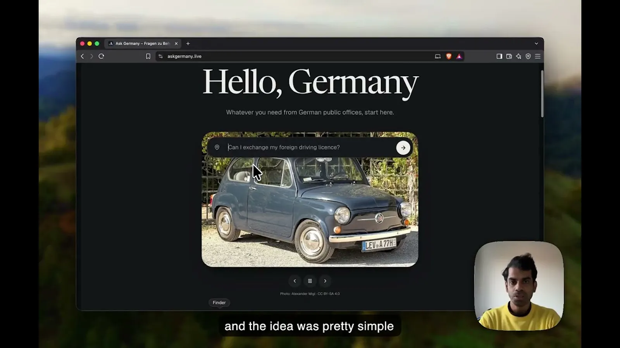Image resolution: width=620 pixels, height=348 pixels.
Task: Reload the askgermany.live page
Action: point(102,56)
